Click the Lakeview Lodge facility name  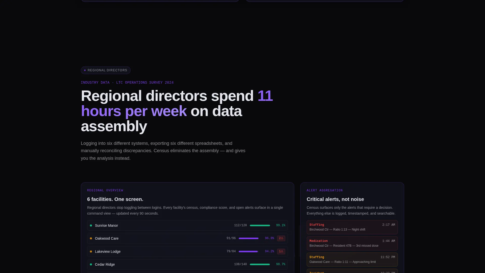108,252
